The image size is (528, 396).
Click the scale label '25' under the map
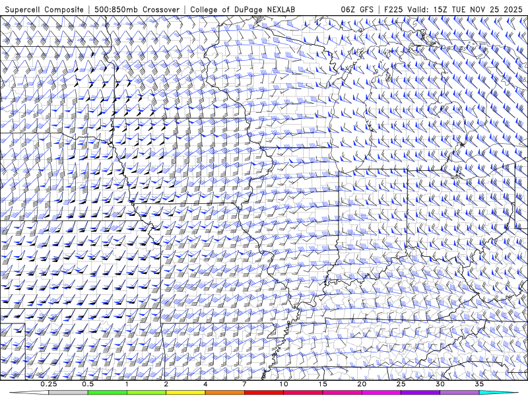pyautogui.click(x=401, y=384)
